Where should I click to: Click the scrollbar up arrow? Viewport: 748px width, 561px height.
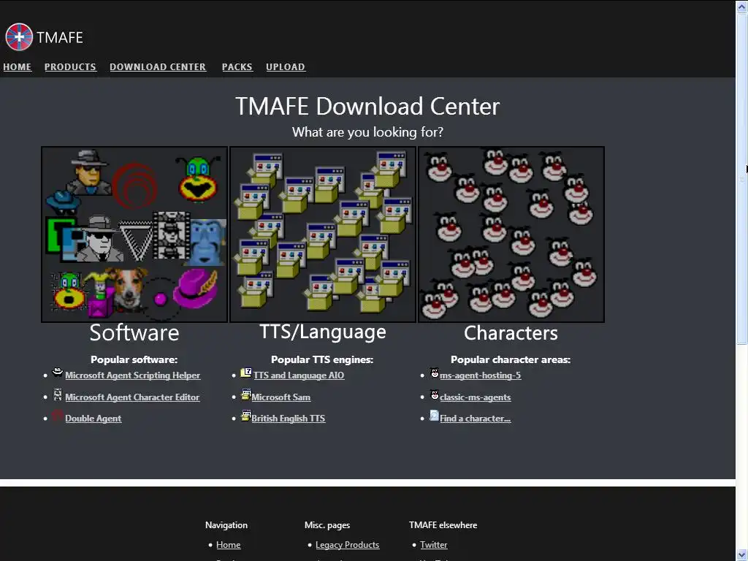pos(742,7)
